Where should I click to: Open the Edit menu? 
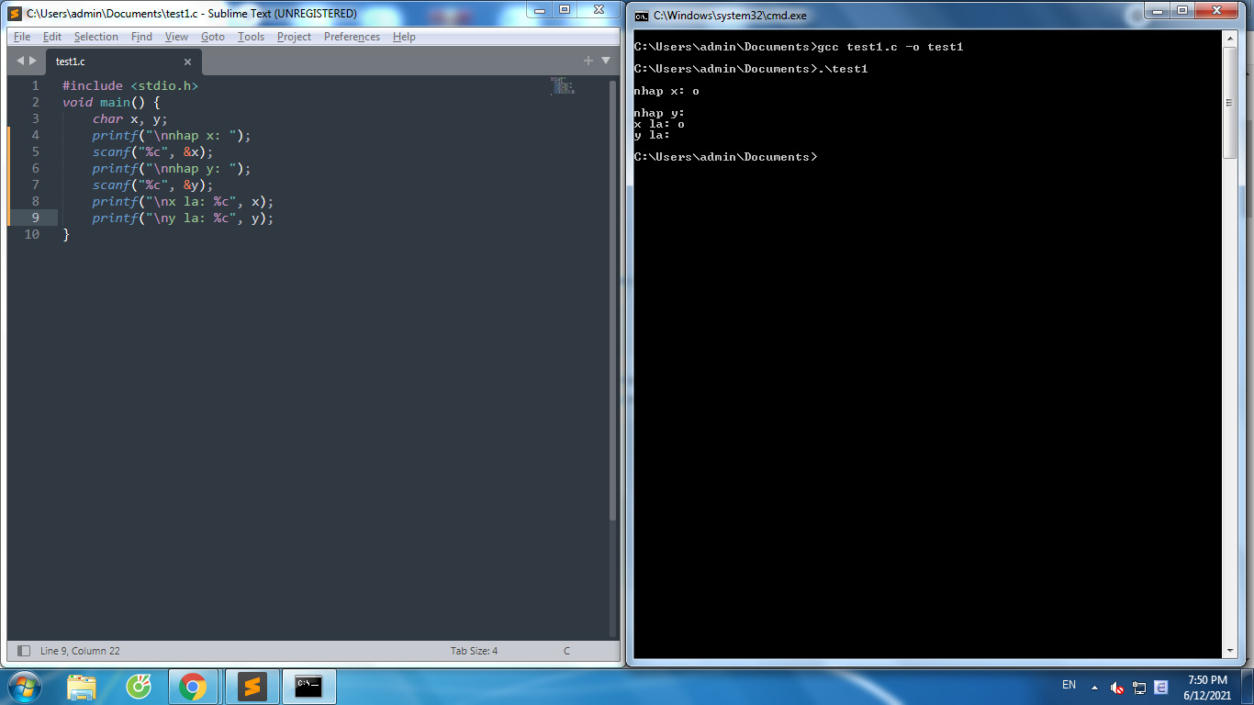[52, 37]
